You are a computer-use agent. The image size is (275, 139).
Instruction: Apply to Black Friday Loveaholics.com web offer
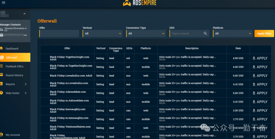(x=260, y=76)
